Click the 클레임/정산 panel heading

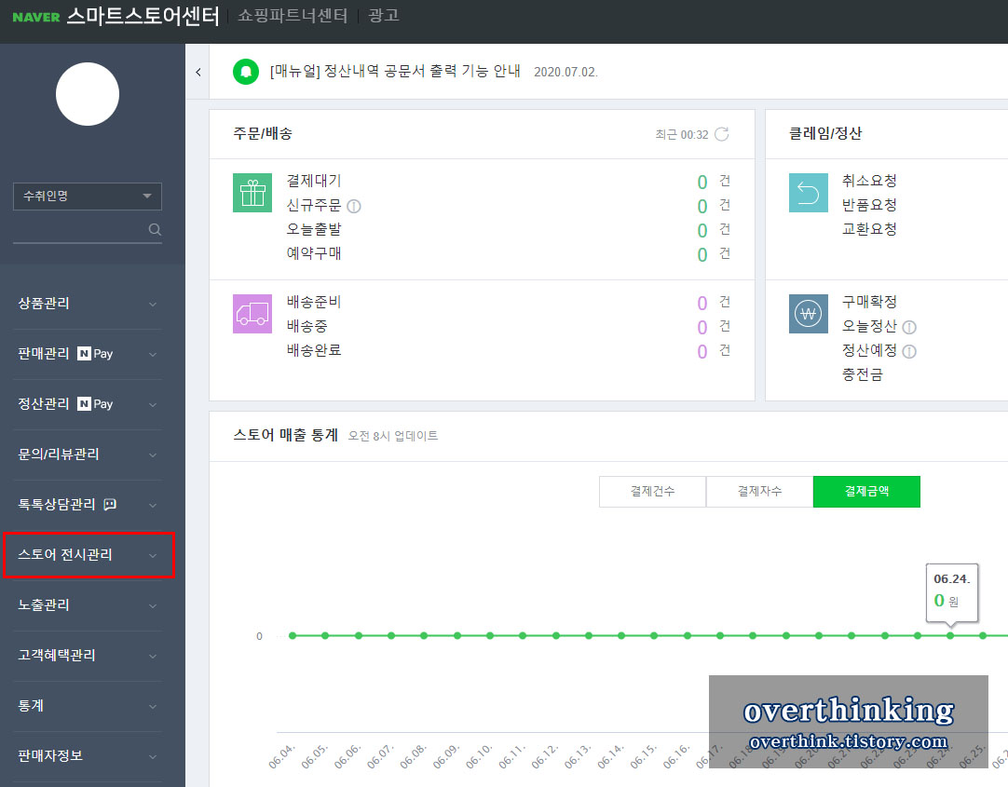tap(824, 133)
